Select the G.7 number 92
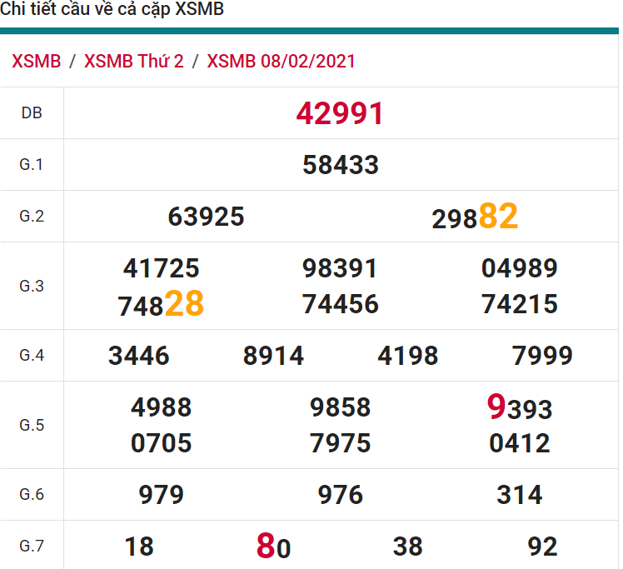 [542, 547]
